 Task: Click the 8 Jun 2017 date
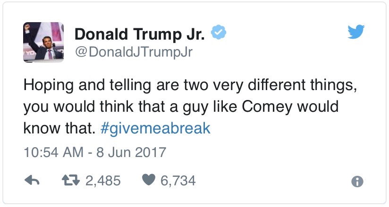(132, 153)
